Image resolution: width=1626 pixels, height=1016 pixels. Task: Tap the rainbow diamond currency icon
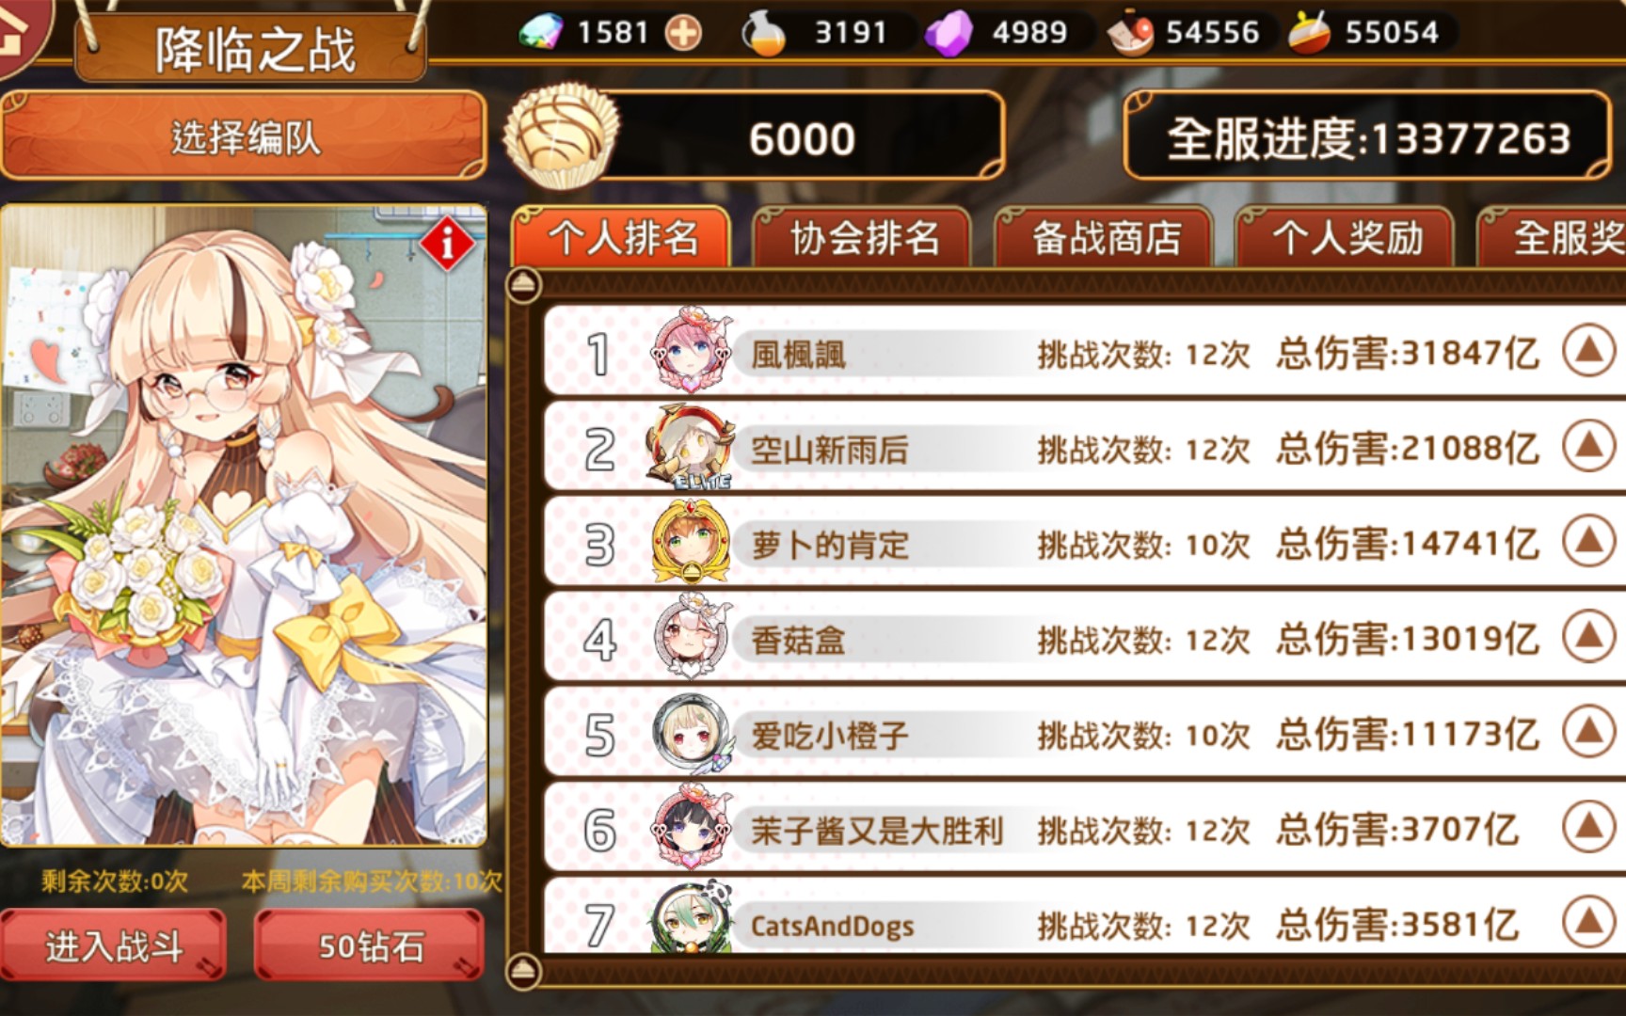[542, 33]
